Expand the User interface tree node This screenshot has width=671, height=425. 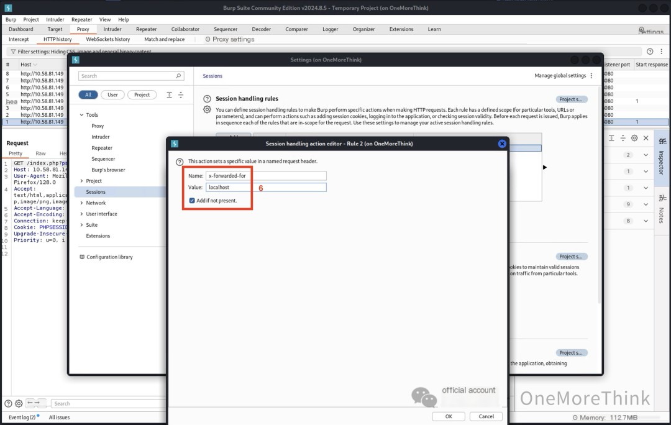81,214
